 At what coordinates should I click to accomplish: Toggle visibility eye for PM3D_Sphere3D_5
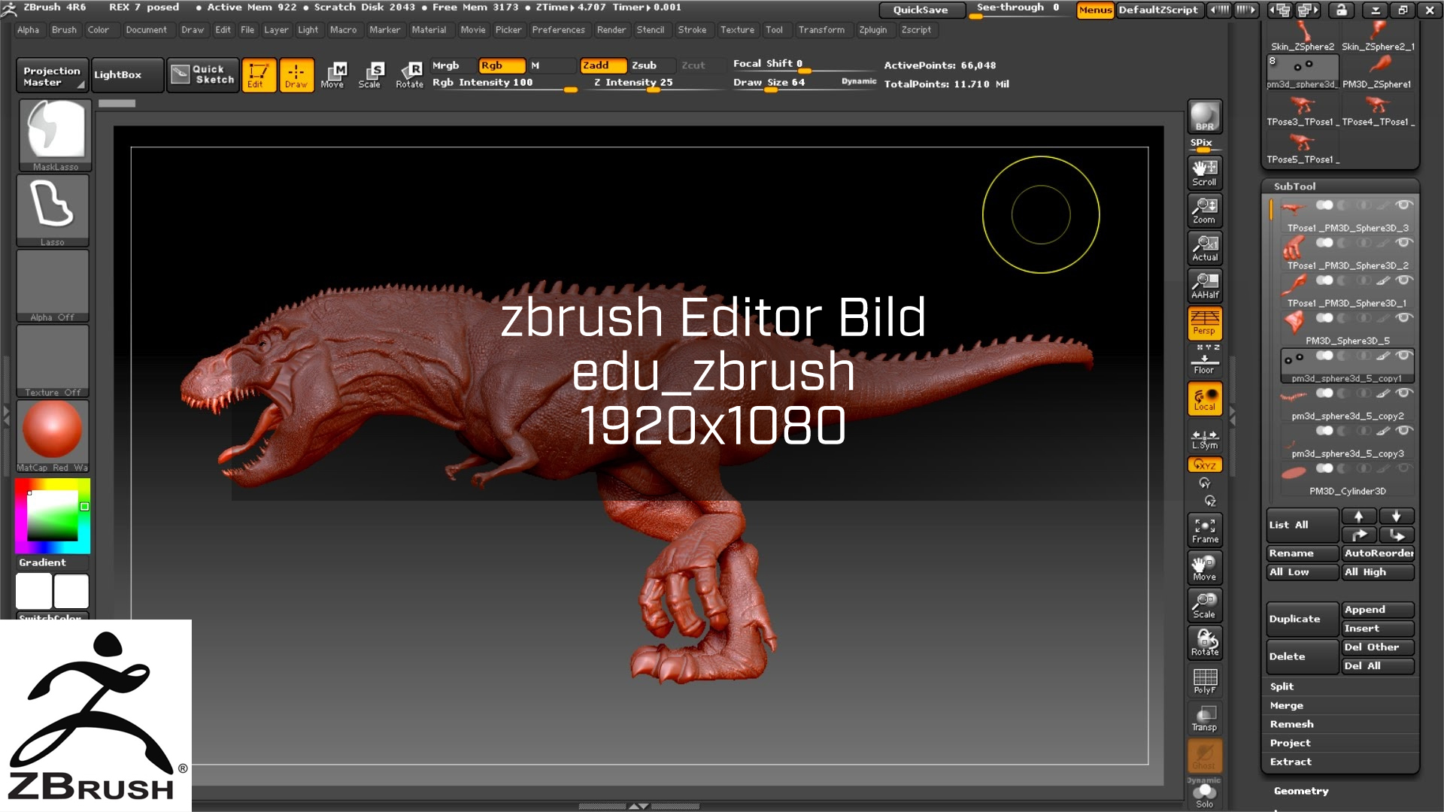pyautogui.click(x=1403, y=318)
